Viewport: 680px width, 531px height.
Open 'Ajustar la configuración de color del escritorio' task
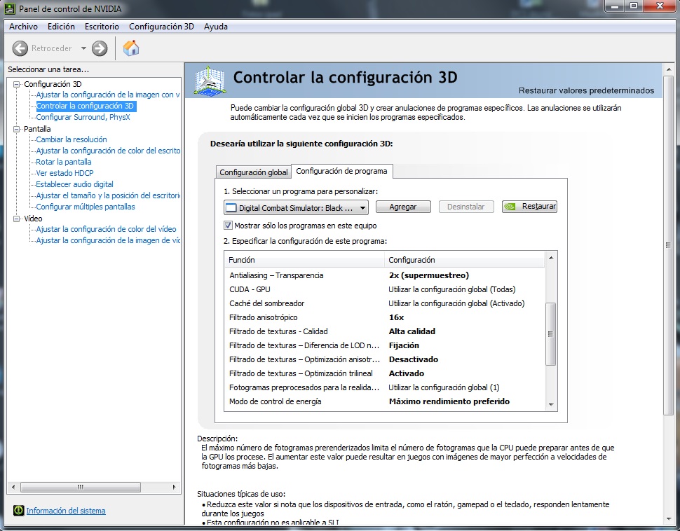coord(108,151)
